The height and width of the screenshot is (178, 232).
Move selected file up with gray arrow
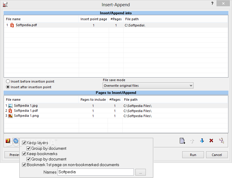192,141
